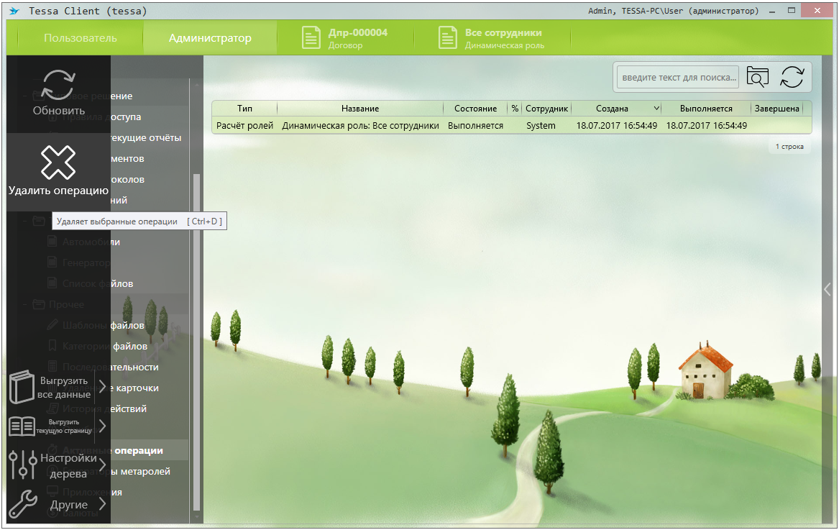Switch to the Администратор tab
This screenshot has height=530, width=839.
210,38
